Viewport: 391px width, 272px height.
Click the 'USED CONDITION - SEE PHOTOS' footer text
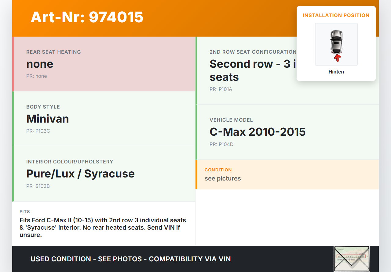tap(131, 259)
